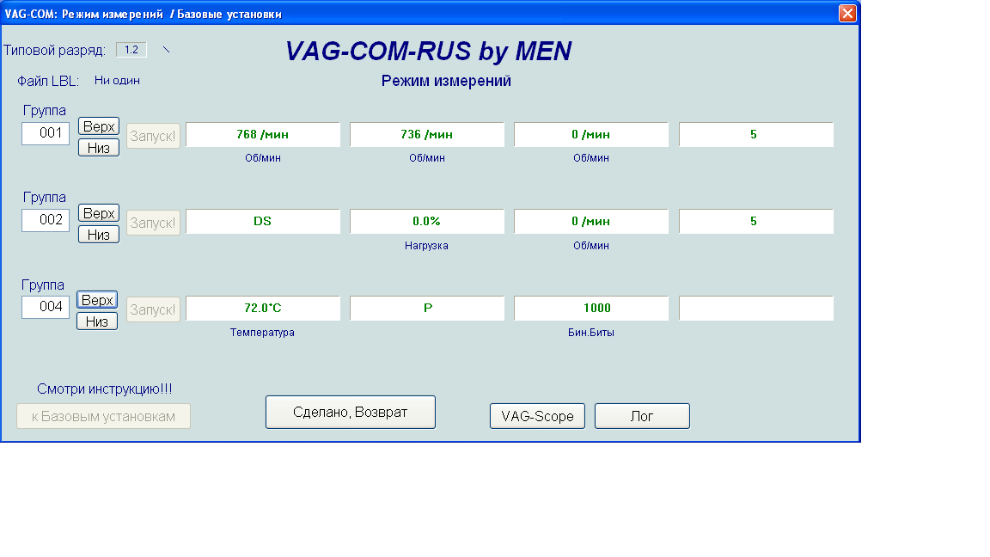The width and height of the screenshot is (990, 557).
Task: Click the group 001 number input field
Action: pos(46,133)
